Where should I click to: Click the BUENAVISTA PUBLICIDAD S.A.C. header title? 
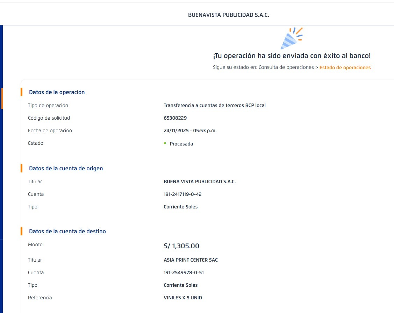point(229,15)
